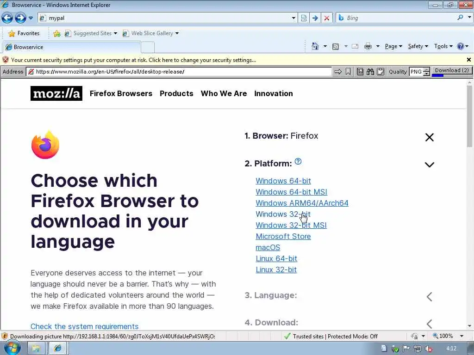The image size is (474, 355).
Task: Choose the Linux 32-bit link
Action: 276,269
